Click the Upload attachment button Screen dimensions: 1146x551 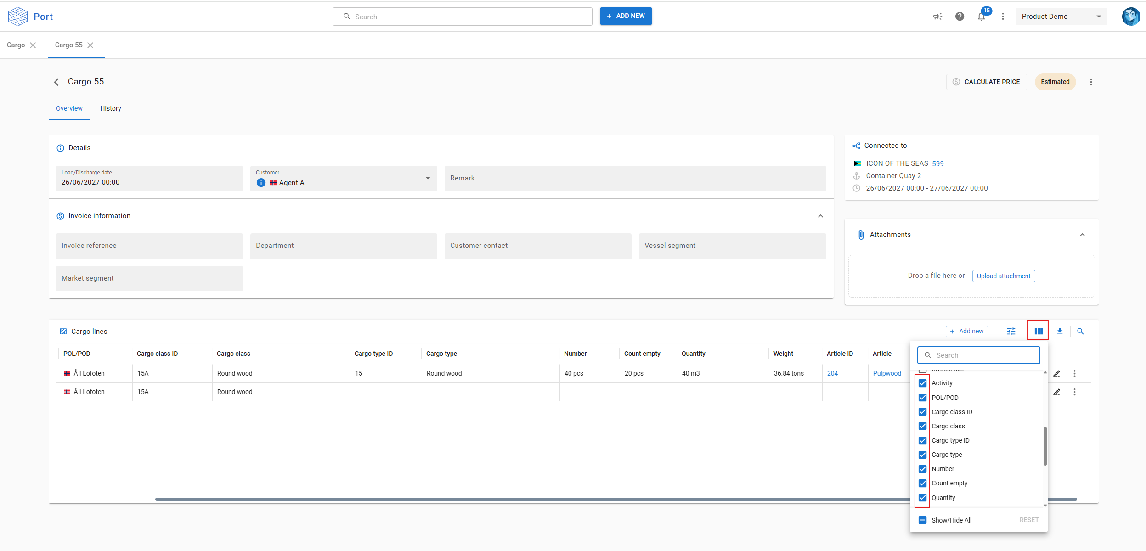pyautogui.click(x=1003, y=276)
